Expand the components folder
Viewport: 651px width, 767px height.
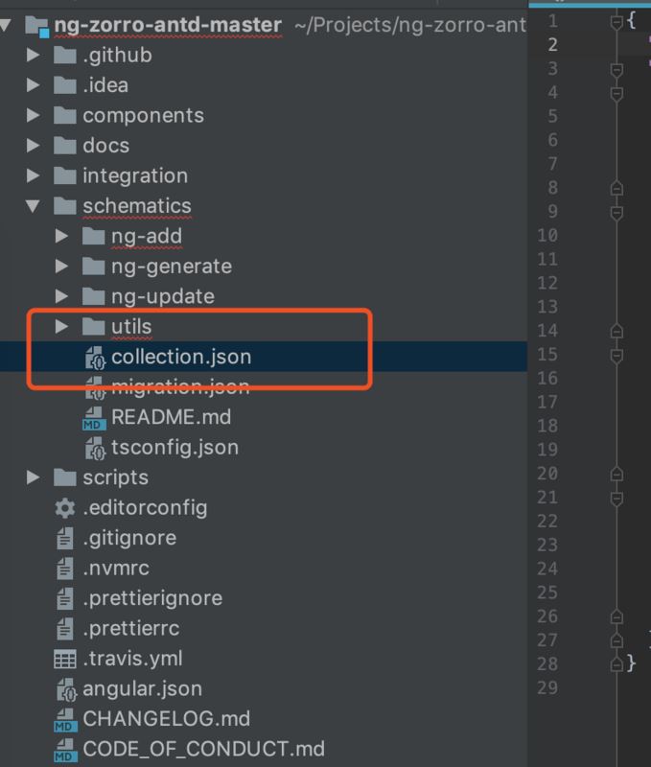tap(34, 116)
